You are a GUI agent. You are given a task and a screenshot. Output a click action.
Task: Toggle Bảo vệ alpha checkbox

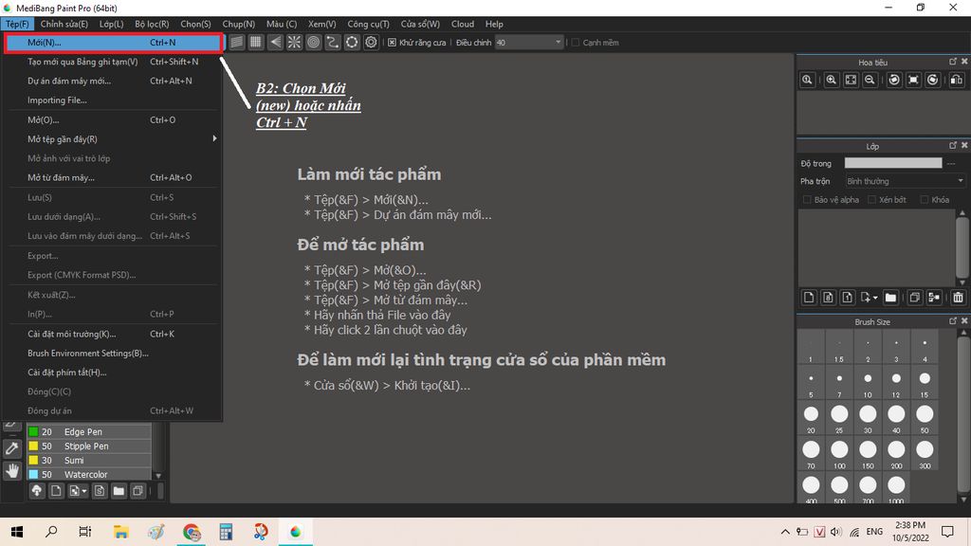click(807, 199)
